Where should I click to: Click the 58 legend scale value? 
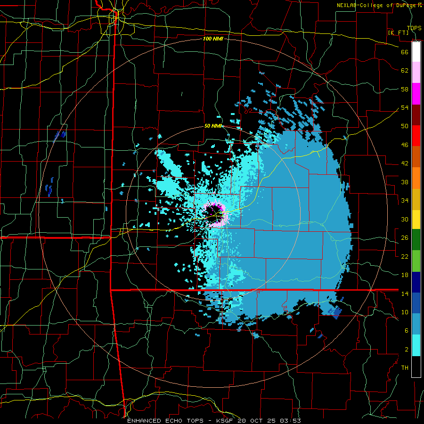click(x=405, y=89)
